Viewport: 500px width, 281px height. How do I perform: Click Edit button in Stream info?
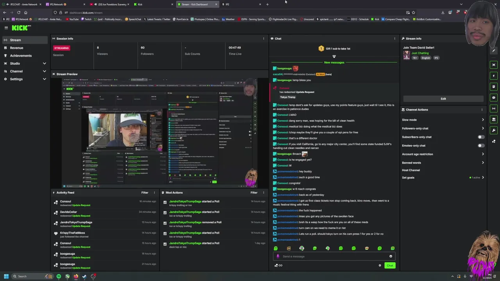pyautogui.click(x=443, y=99)
